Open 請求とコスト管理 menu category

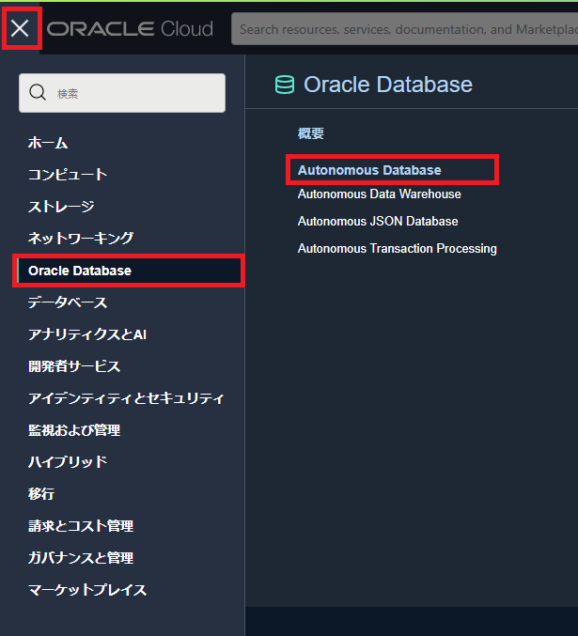point(81,526)
